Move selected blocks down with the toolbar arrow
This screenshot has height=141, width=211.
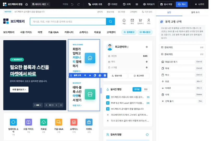(x=90, y=75)
